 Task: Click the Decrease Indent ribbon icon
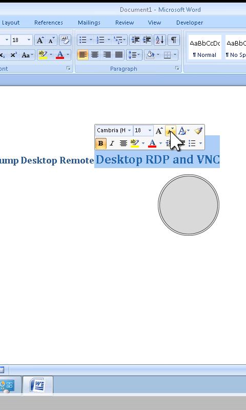point(135,40)
